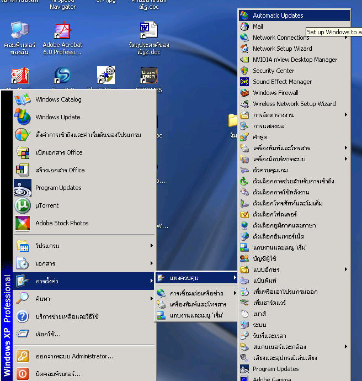The width and height of the screenshot is (362, 381).
Task: Click เครื่องพิมพ์และโทรสาร in the Settings submenu
Action: click(x=196, y=304)
